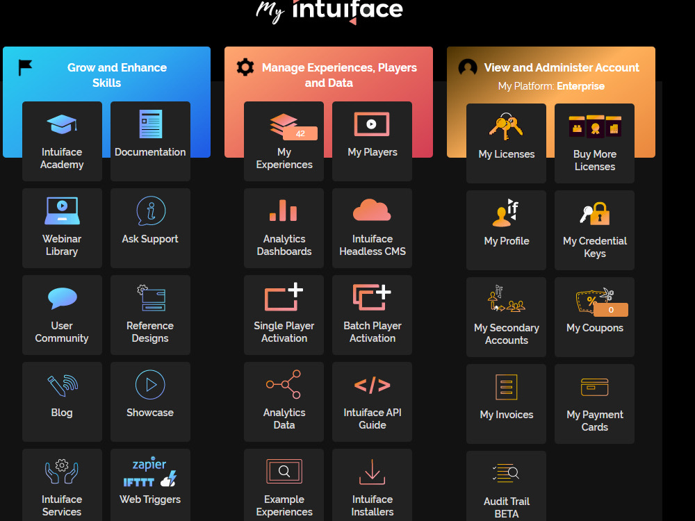The height and width of the screenshot is (521, 695).
Task: Click the Documentation label
Action: point(150,152)
